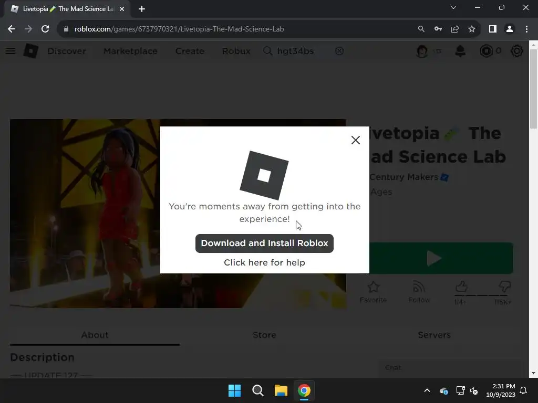
Task: Like the experience with thumbs up
Action: pyautogui.click(x=461, y=287)
